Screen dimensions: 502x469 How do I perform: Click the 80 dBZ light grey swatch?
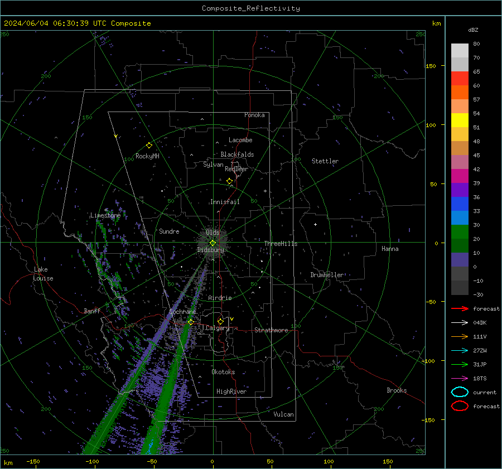(x=460, y=50)
